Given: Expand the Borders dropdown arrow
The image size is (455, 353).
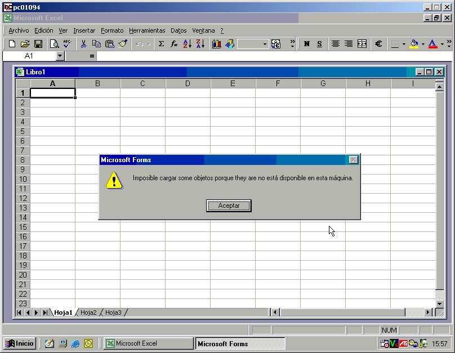Looking at the screenshot, I should point(404,44).
